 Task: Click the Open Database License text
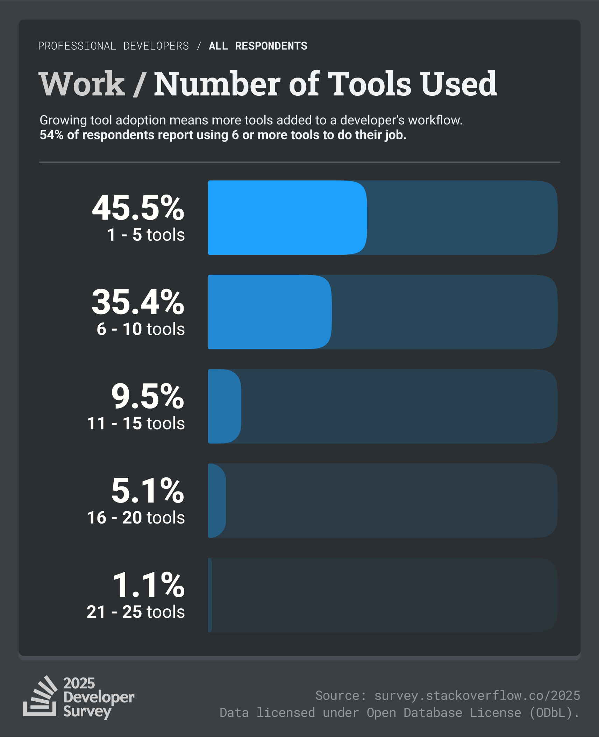point(444,713)
